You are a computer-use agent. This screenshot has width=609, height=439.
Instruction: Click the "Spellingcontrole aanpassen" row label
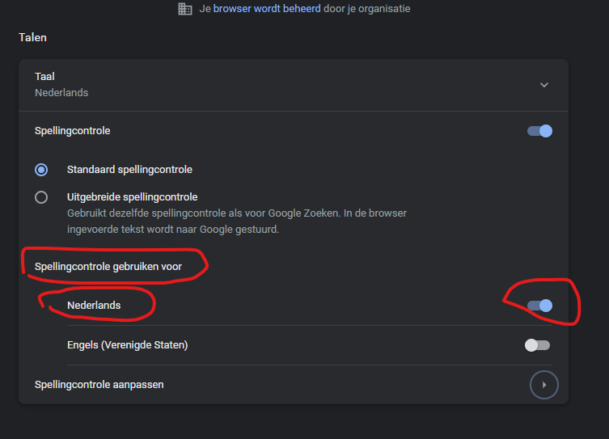[99, 385]
